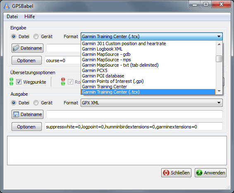Choose Garmin MapSource - gdb format
The width and height of the screenshot is (234, 193).
(148, 54)
